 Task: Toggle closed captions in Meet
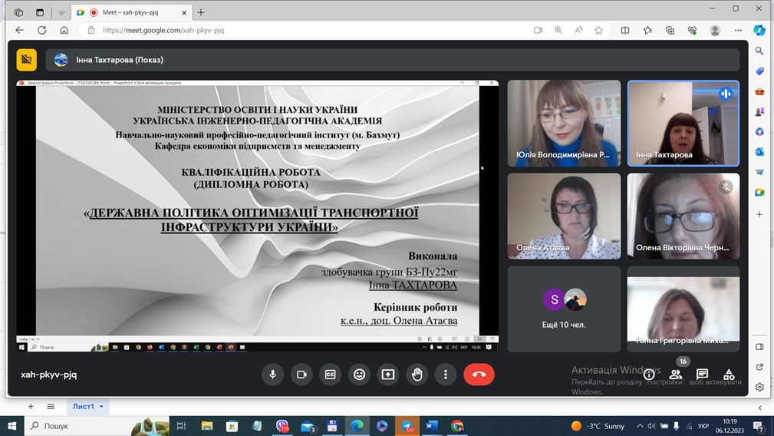click(x=330, y=375)
